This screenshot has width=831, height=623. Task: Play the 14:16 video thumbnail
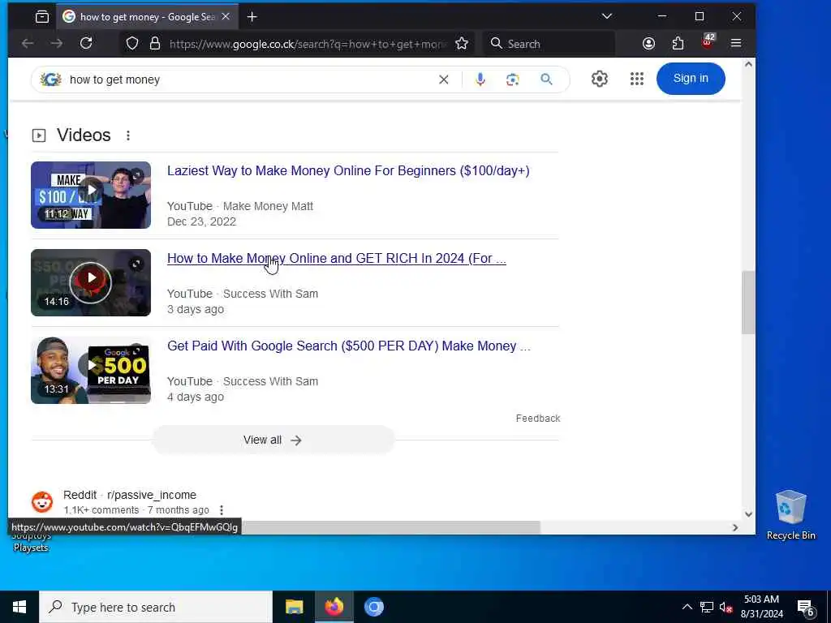(91, 282)
